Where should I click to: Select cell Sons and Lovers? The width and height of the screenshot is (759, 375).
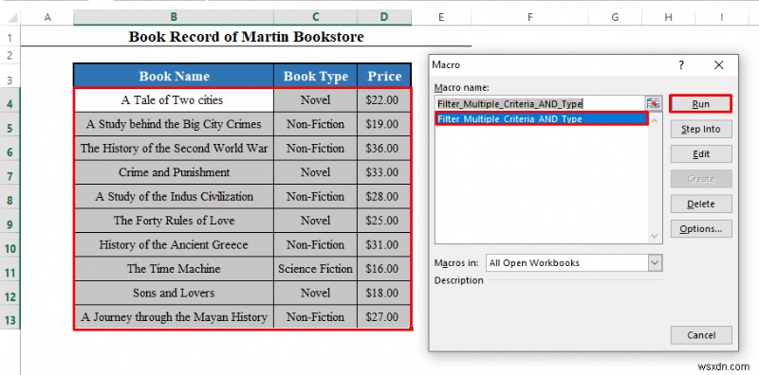[174, 293]
